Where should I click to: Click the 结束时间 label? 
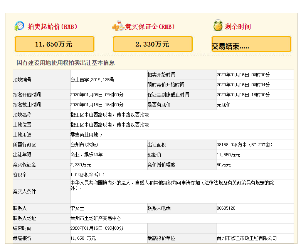tap(22, 228)
